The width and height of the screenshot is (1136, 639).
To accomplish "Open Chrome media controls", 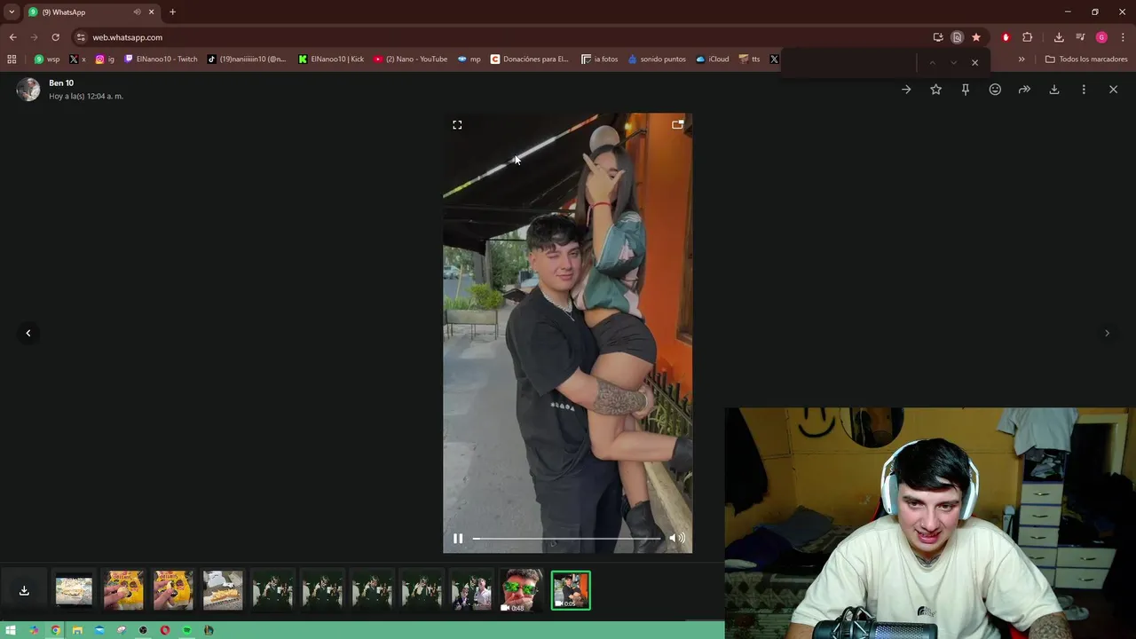I will click(x=1080, y=37).
